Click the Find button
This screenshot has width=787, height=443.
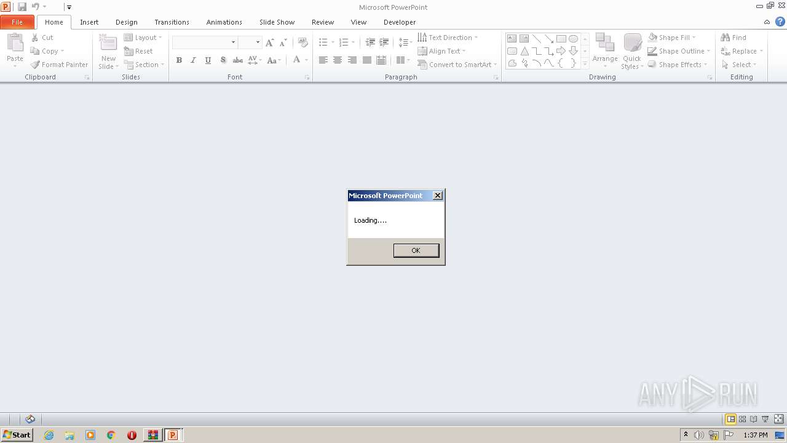[734, 38]
